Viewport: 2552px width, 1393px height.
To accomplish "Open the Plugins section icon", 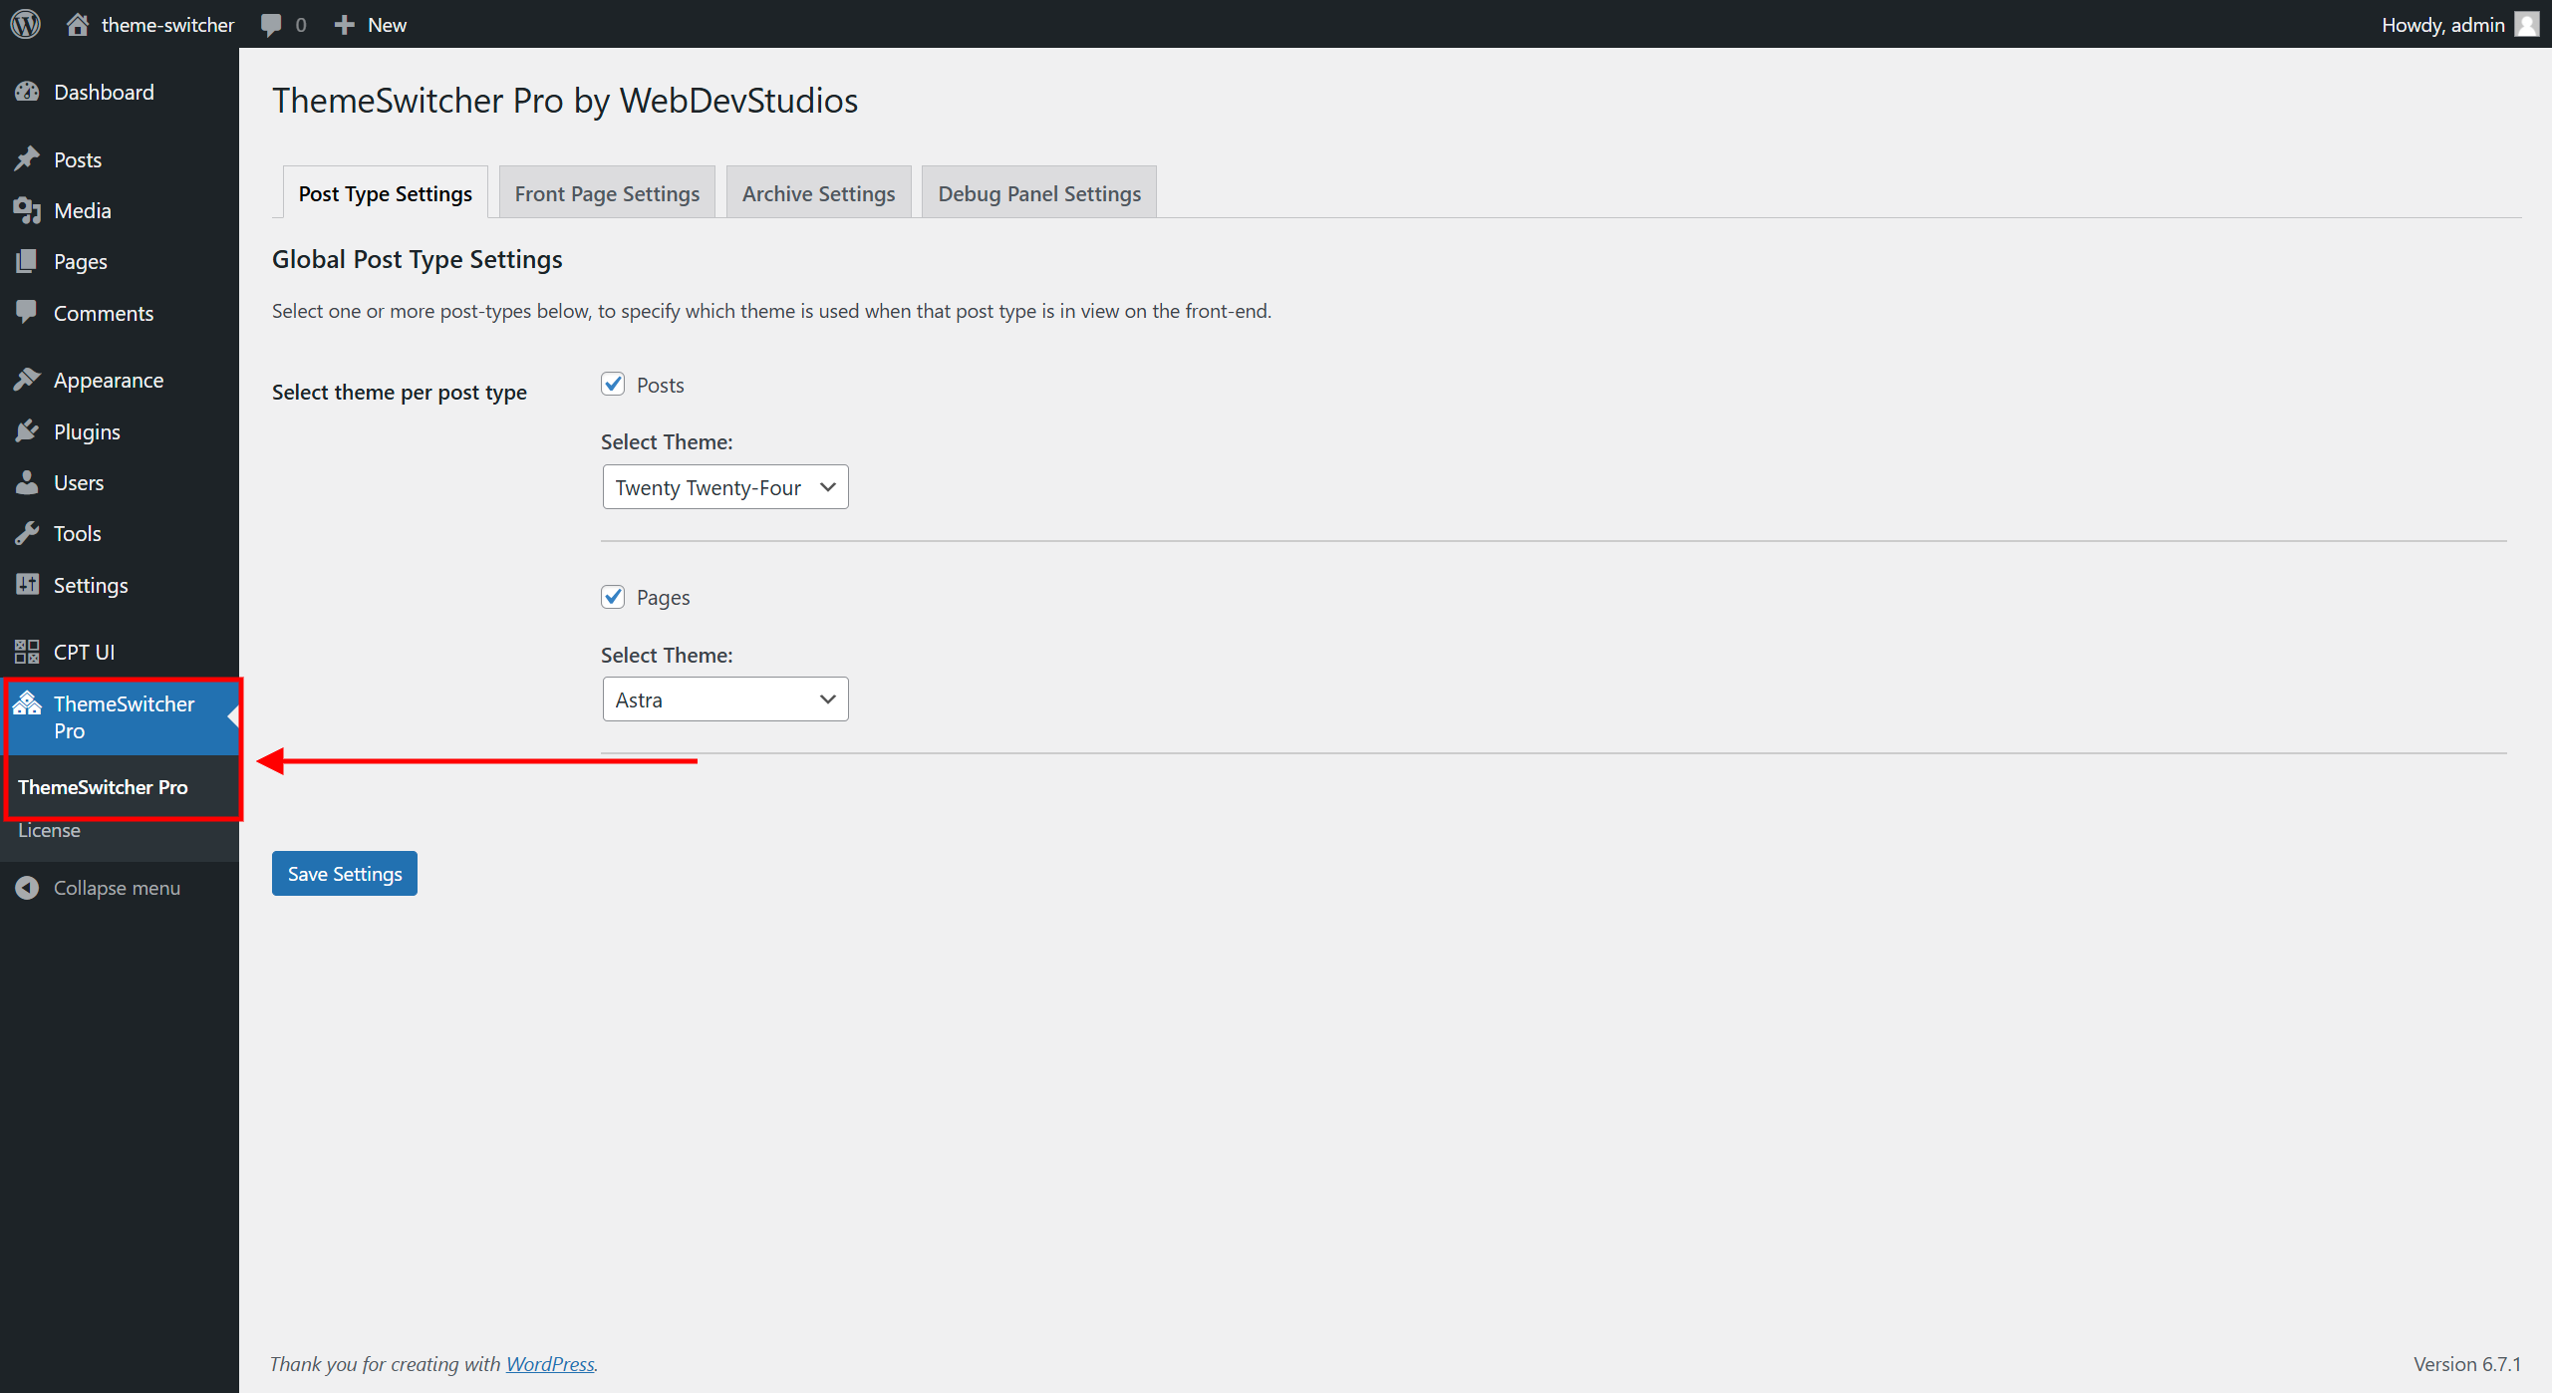I will (27, 430).
